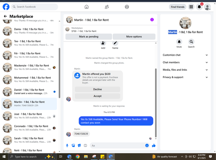Open Tee's rental conversation

point(29,43)
